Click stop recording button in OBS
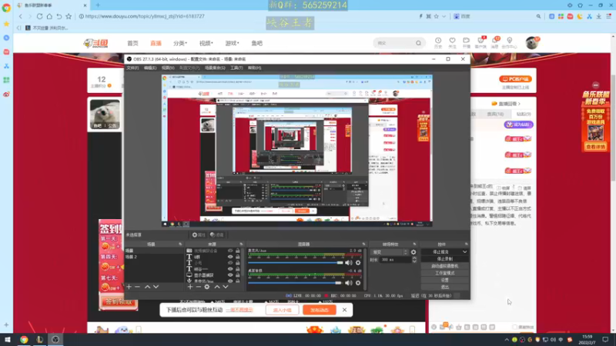616x346 pixels. [x=445, y=259]
